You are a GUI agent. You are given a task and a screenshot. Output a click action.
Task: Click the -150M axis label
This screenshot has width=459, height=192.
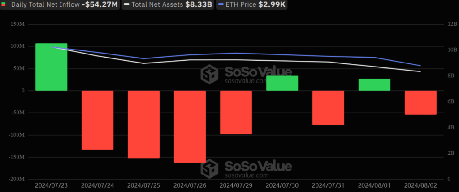(17, 157)
